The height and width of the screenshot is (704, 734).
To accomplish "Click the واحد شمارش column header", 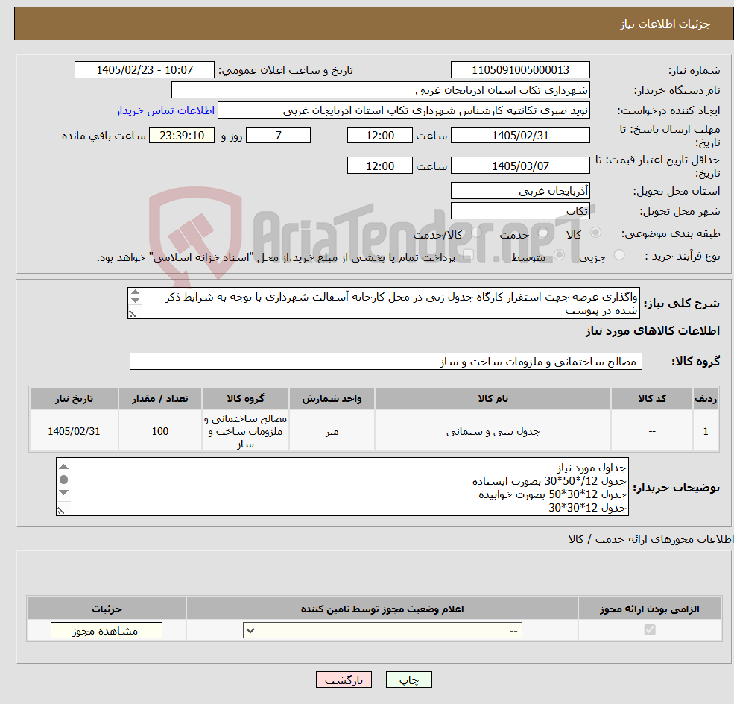I will coord(332,398).
